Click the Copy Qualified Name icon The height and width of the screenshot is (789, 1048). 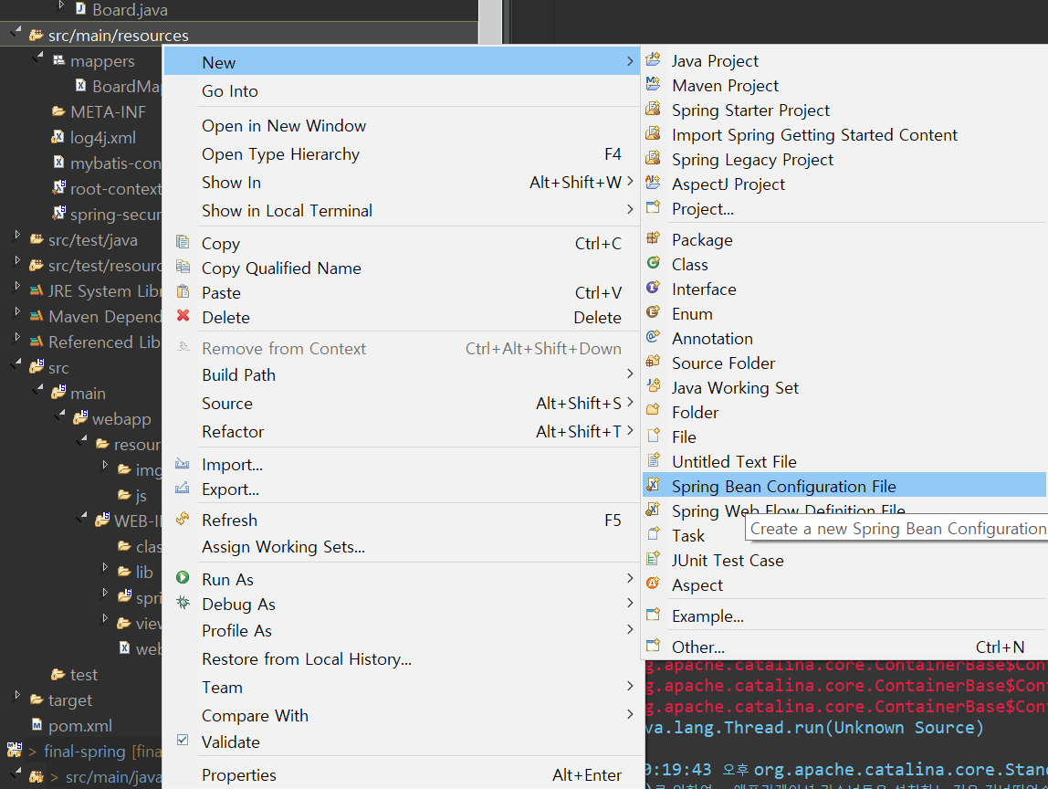tap(183, 267)
